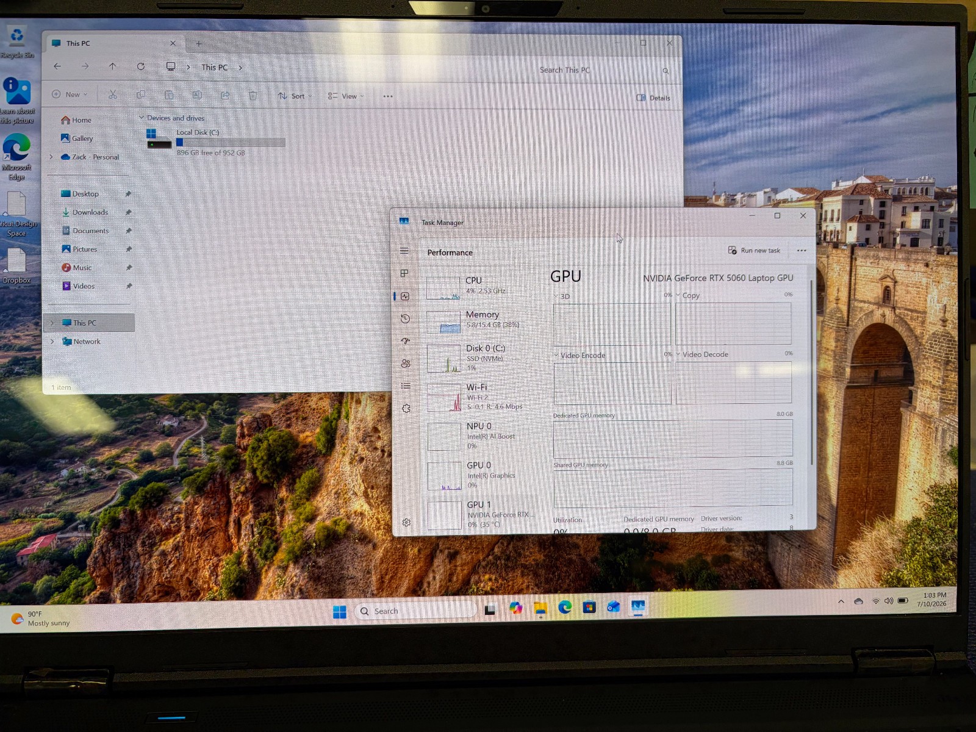Open the Details list icon in Task Manager sidebar
Screen dimensions: 976x732
click(406, 386)
